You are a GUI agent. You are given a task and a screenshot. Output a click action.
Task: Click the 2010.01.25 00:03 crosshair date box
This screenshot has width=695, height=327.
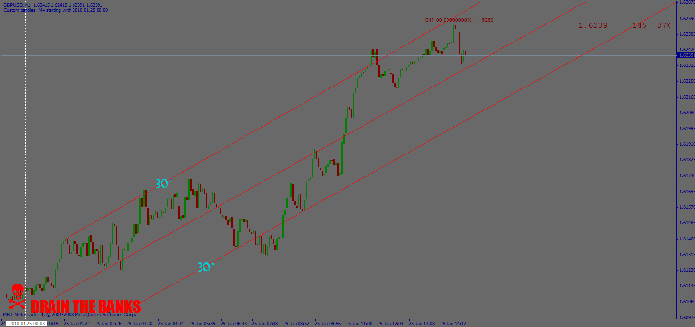(27, 323)
